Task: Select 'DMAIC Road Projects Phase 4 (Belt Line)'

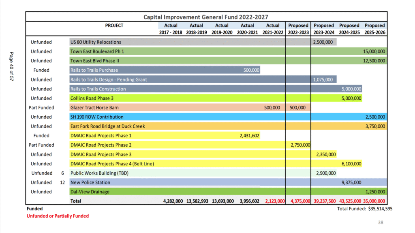Action: tap(112, 164)
